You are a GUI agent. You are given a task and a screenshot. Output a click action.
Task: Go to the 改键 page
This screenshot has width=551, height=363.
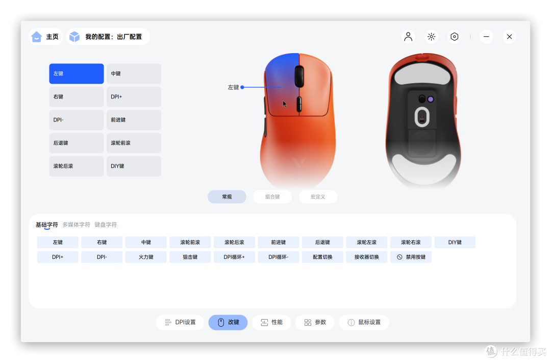[x=228, y=323]
